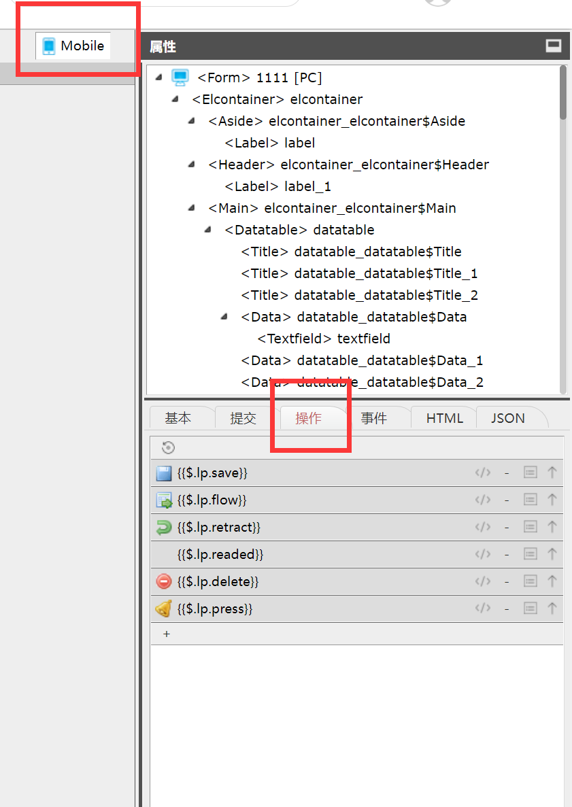Open script editor for {{$.lp.readed}} action
572x807 pixels.
[482, 554]
